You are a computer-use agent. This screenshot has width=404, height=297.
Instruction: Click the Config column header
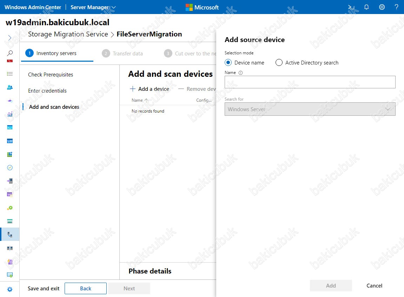[x=204, y=100]
